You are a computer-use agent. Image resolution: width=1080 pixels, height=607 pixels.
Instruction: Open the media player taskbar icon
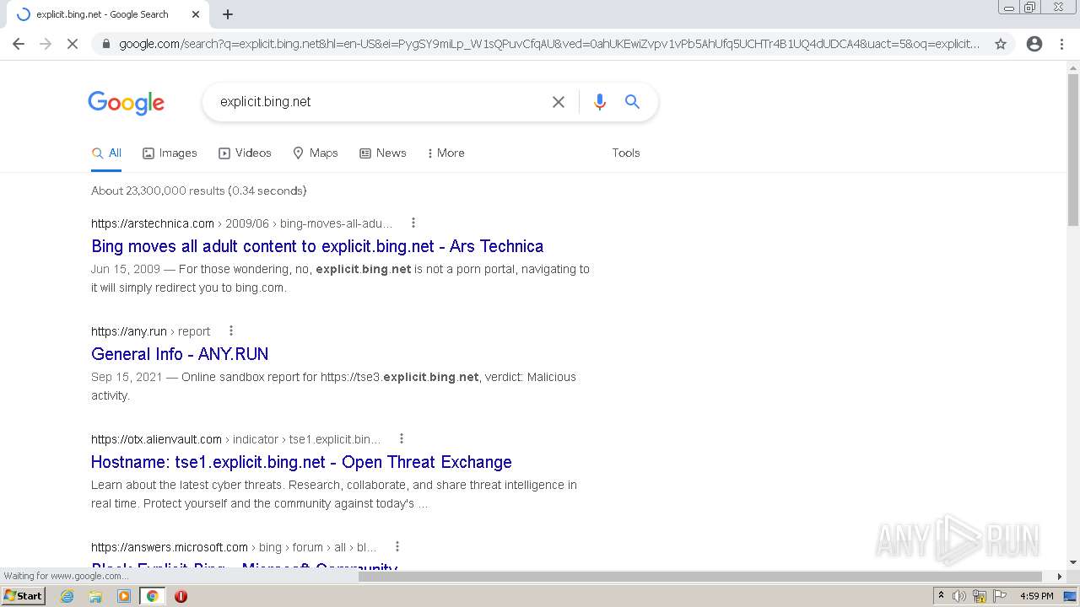[x=124, y=596]
